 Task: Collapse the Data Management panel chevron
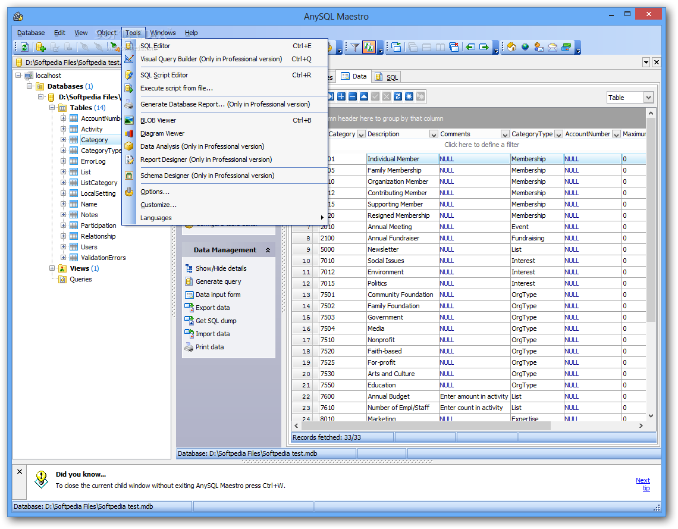268,250
